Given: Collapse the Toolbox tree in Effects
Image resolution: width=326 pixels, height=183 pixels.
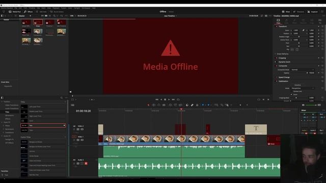Looking at the screenshot, I should click(x=2, y=102).
